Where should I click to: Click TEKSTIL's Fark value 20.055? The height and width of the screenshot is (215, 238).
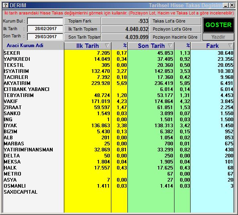[x=226, y=65]
